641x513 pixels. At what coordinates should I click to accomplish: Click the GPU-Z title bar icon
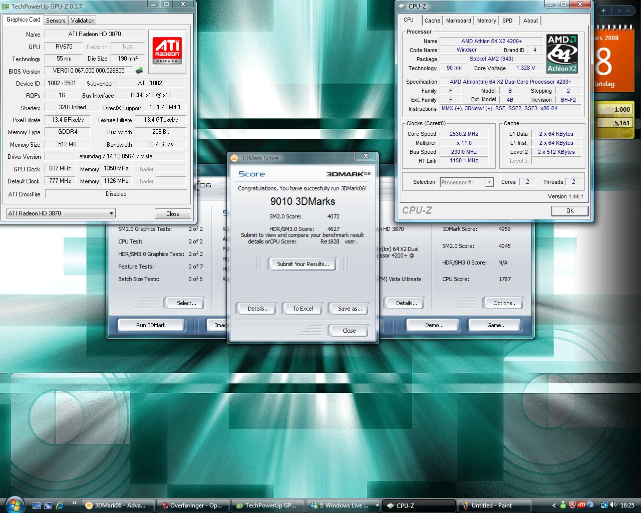pos(6,7)
